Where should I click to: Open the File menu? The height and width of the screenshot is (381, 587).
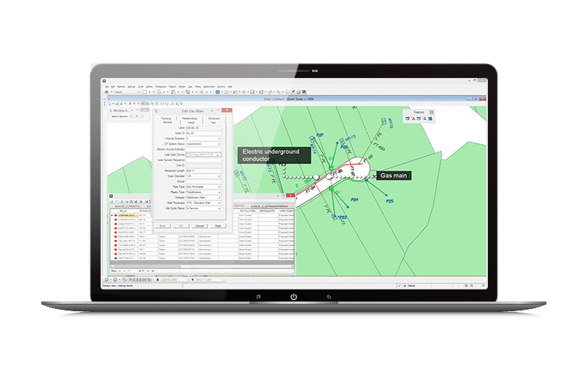(107, 86)
